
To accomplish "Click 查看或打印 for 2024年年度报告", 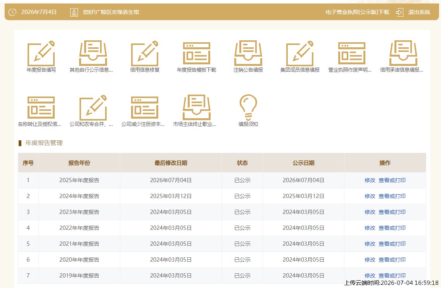I will pos(392,196).
